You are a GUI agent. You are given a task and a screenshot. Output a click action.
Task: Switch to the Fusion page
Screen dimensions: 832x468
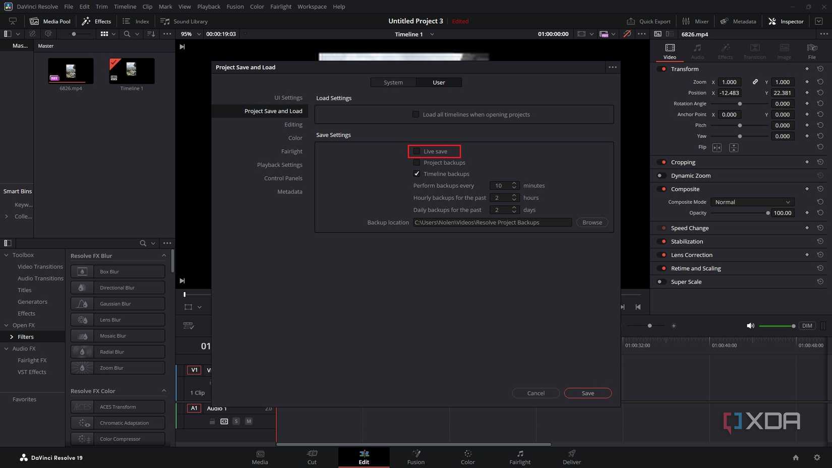415,457
